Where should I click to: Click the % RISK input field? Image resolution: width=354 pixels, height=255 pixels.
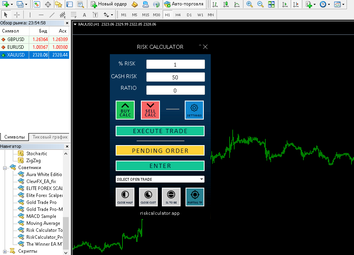(x=175, y=65)
